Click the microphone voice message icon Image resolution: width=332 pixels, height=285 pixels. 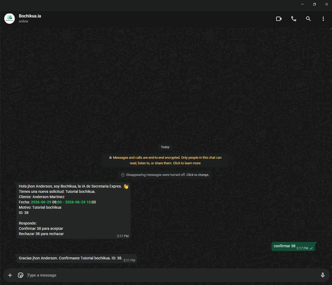[322, 275]
